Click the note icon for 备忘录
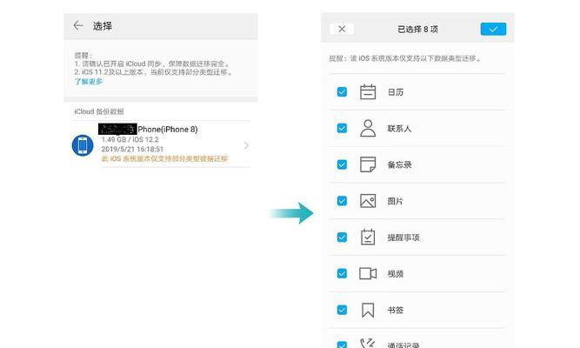 (x=368, y=164)
